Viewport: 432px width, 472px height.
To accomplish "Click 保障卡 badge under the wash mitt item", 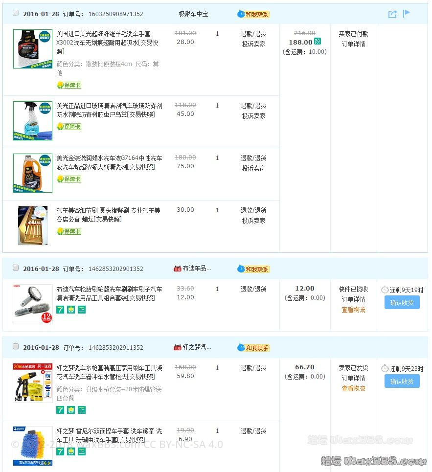I will [69, 85].
